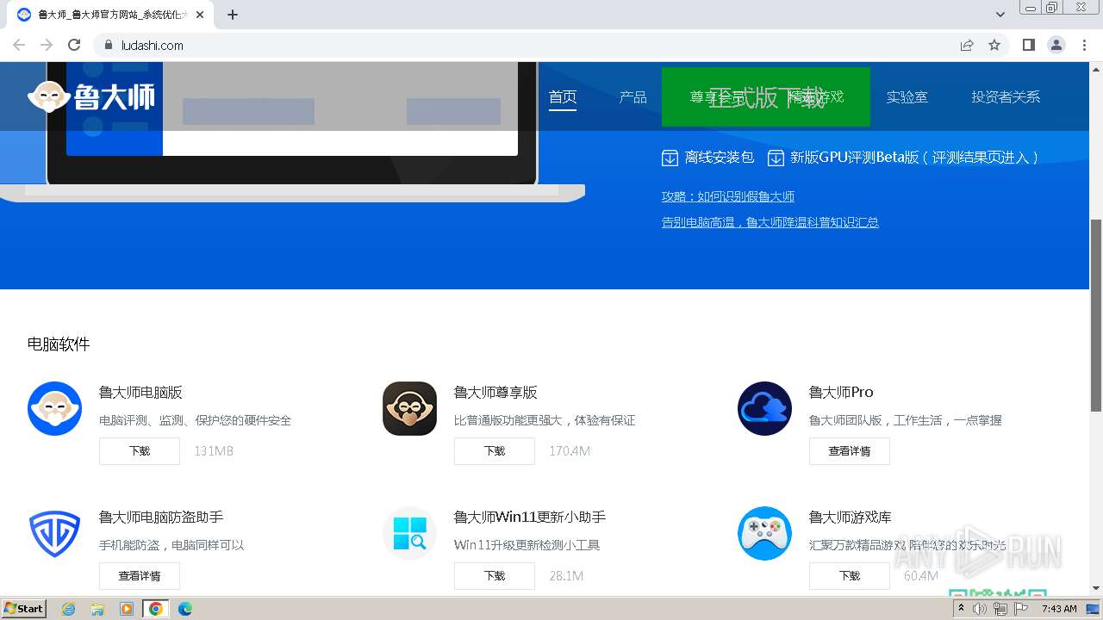
Task: Click the 鲁大师 logo in header
Action: click(x=91, y=96)
